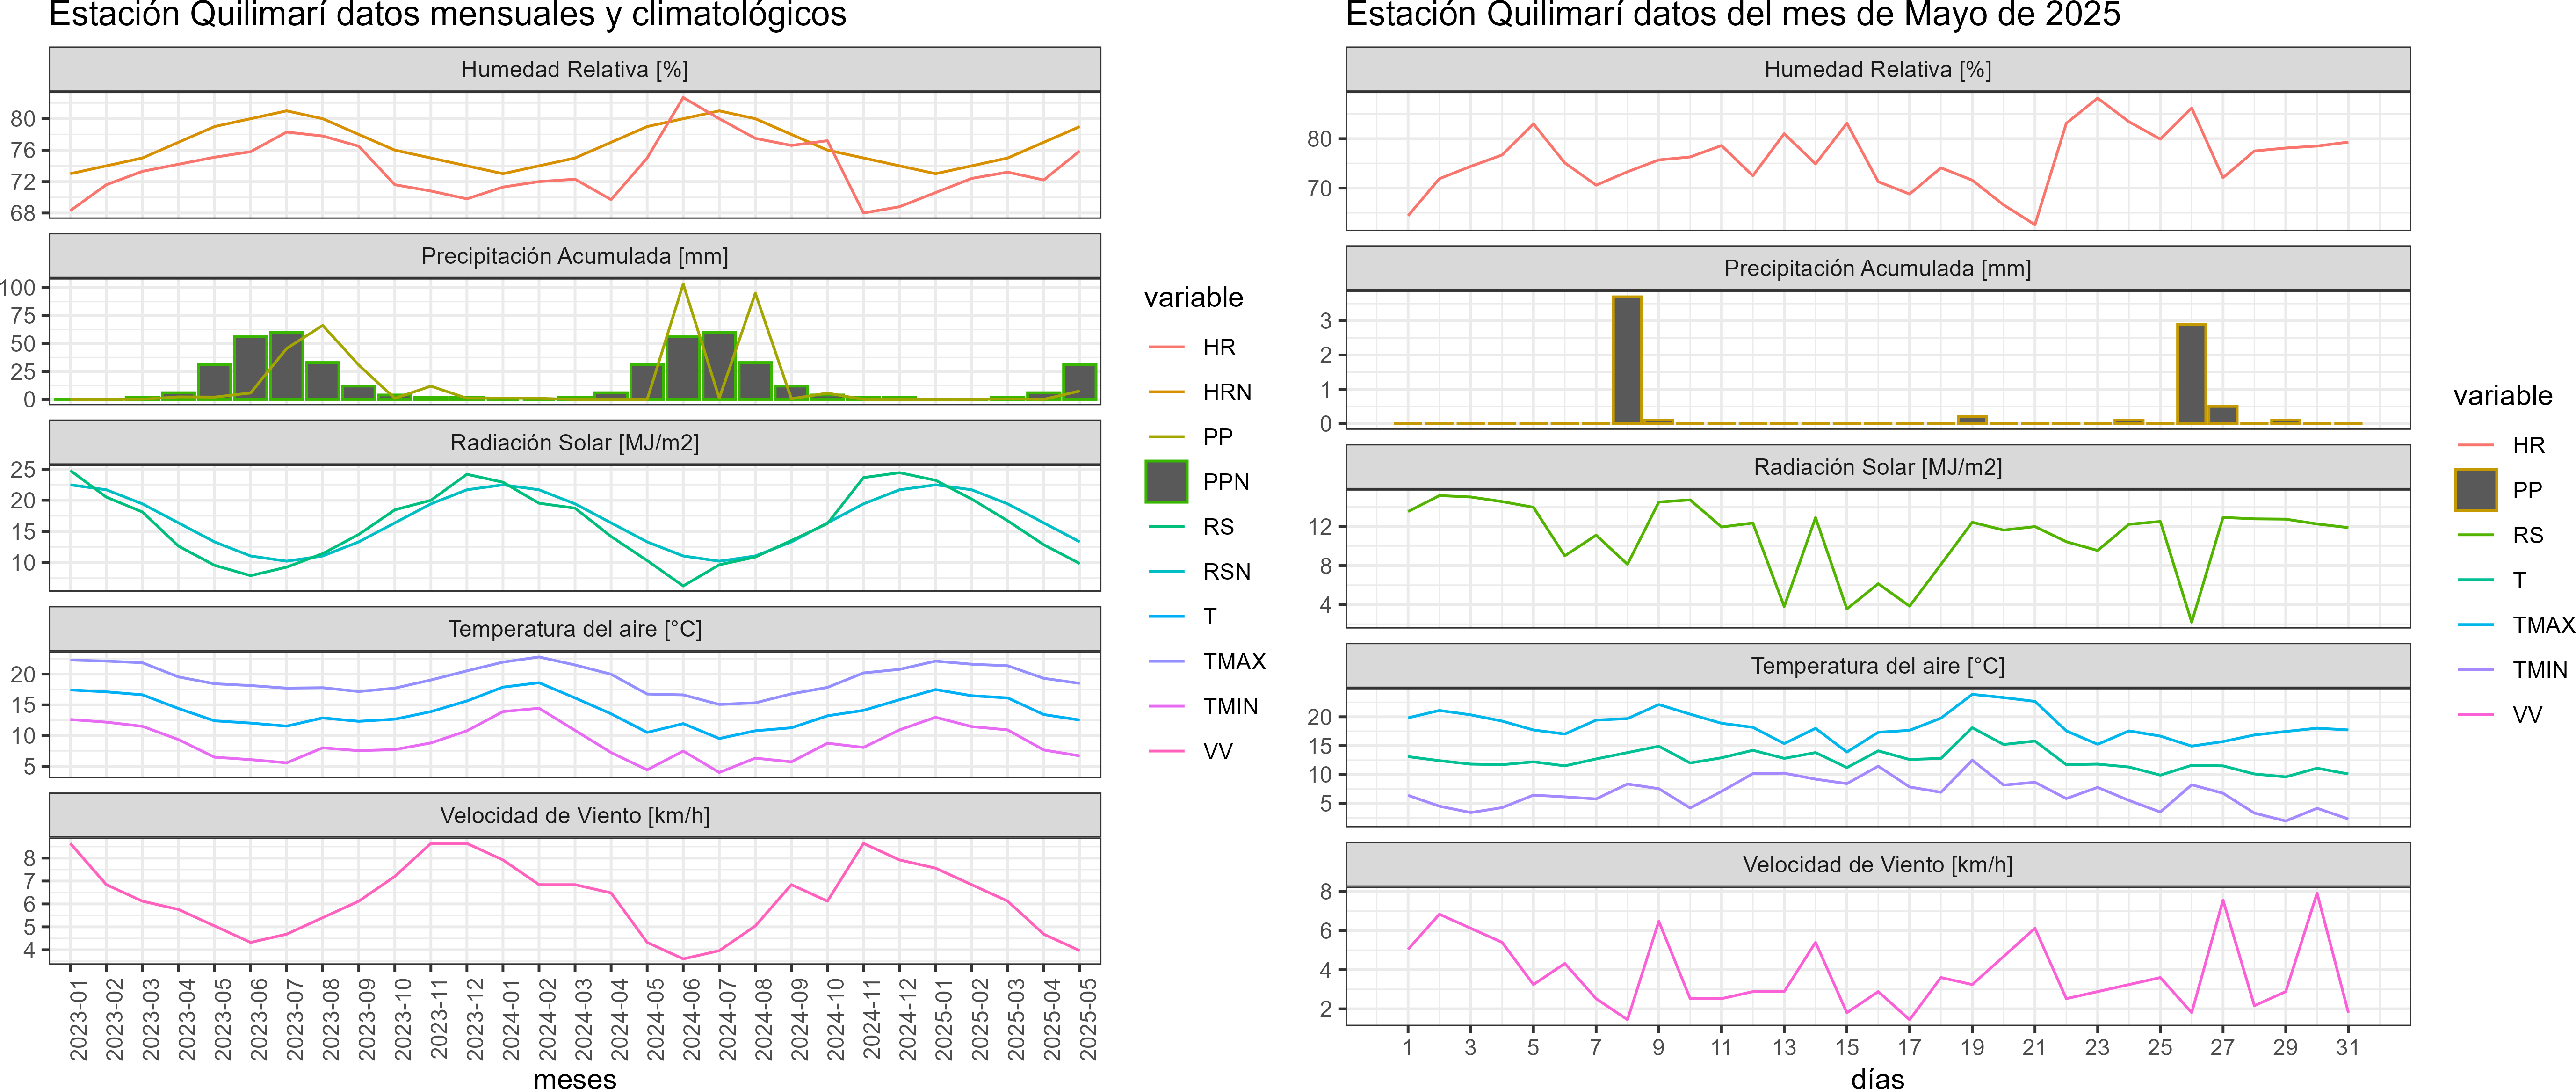Click the 'variable' legend title of monthly chart

click(1193, 297)
